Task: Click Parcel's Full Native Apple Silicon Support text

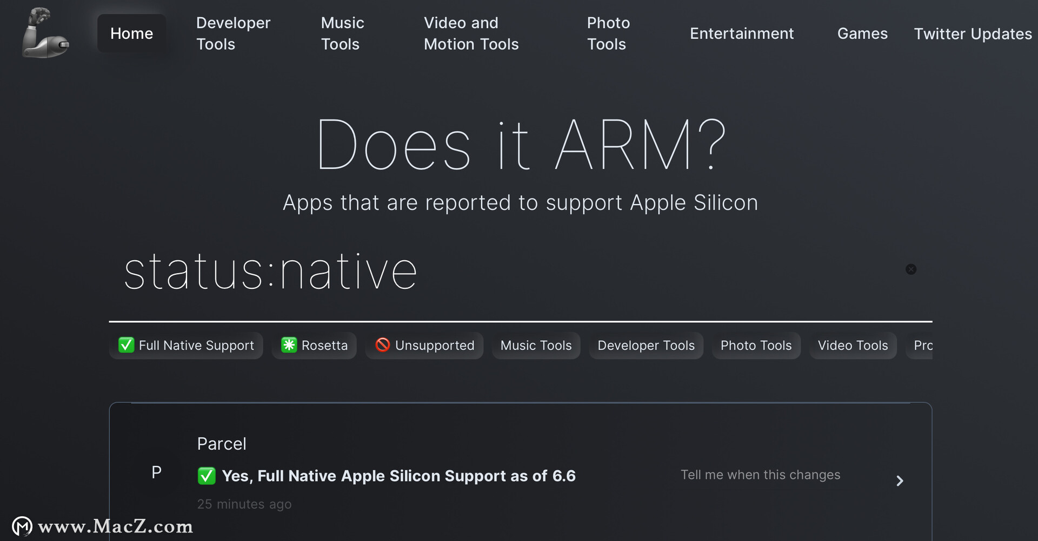Action: (x=398, y=476)
